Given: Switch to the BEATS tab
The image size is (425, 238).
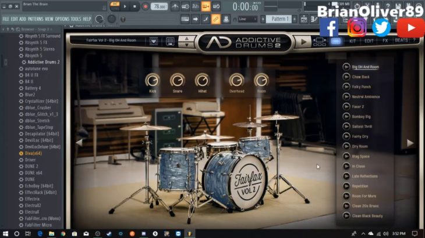Looking at the screenshot, I should (401, 40).
